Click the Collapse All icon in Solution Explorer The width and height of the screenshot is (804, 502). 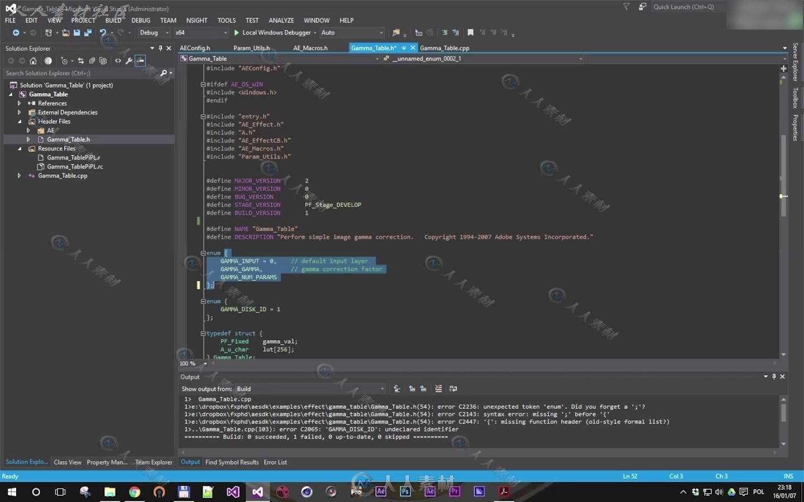tap(92, 61)
